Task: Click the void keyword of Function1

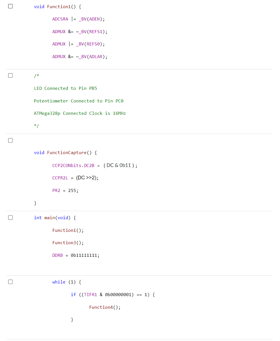Action: 39,6
